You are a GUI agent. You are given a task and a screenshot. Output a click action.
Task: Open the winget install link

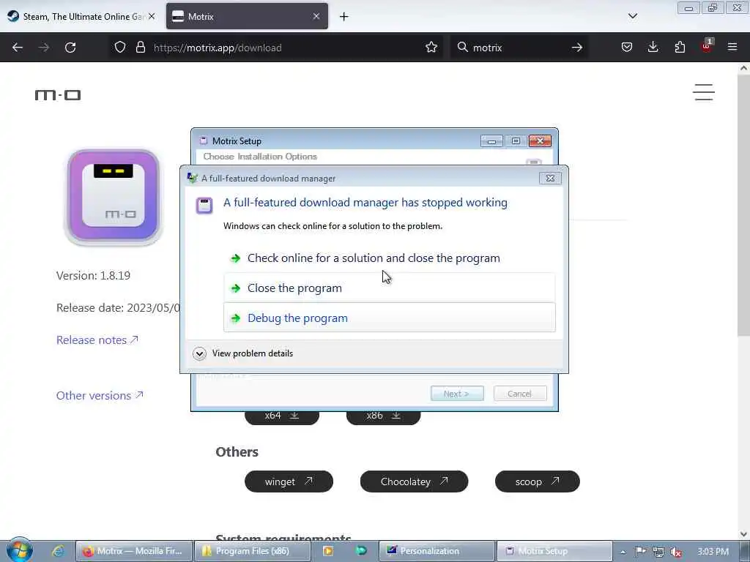coord(289,482)
